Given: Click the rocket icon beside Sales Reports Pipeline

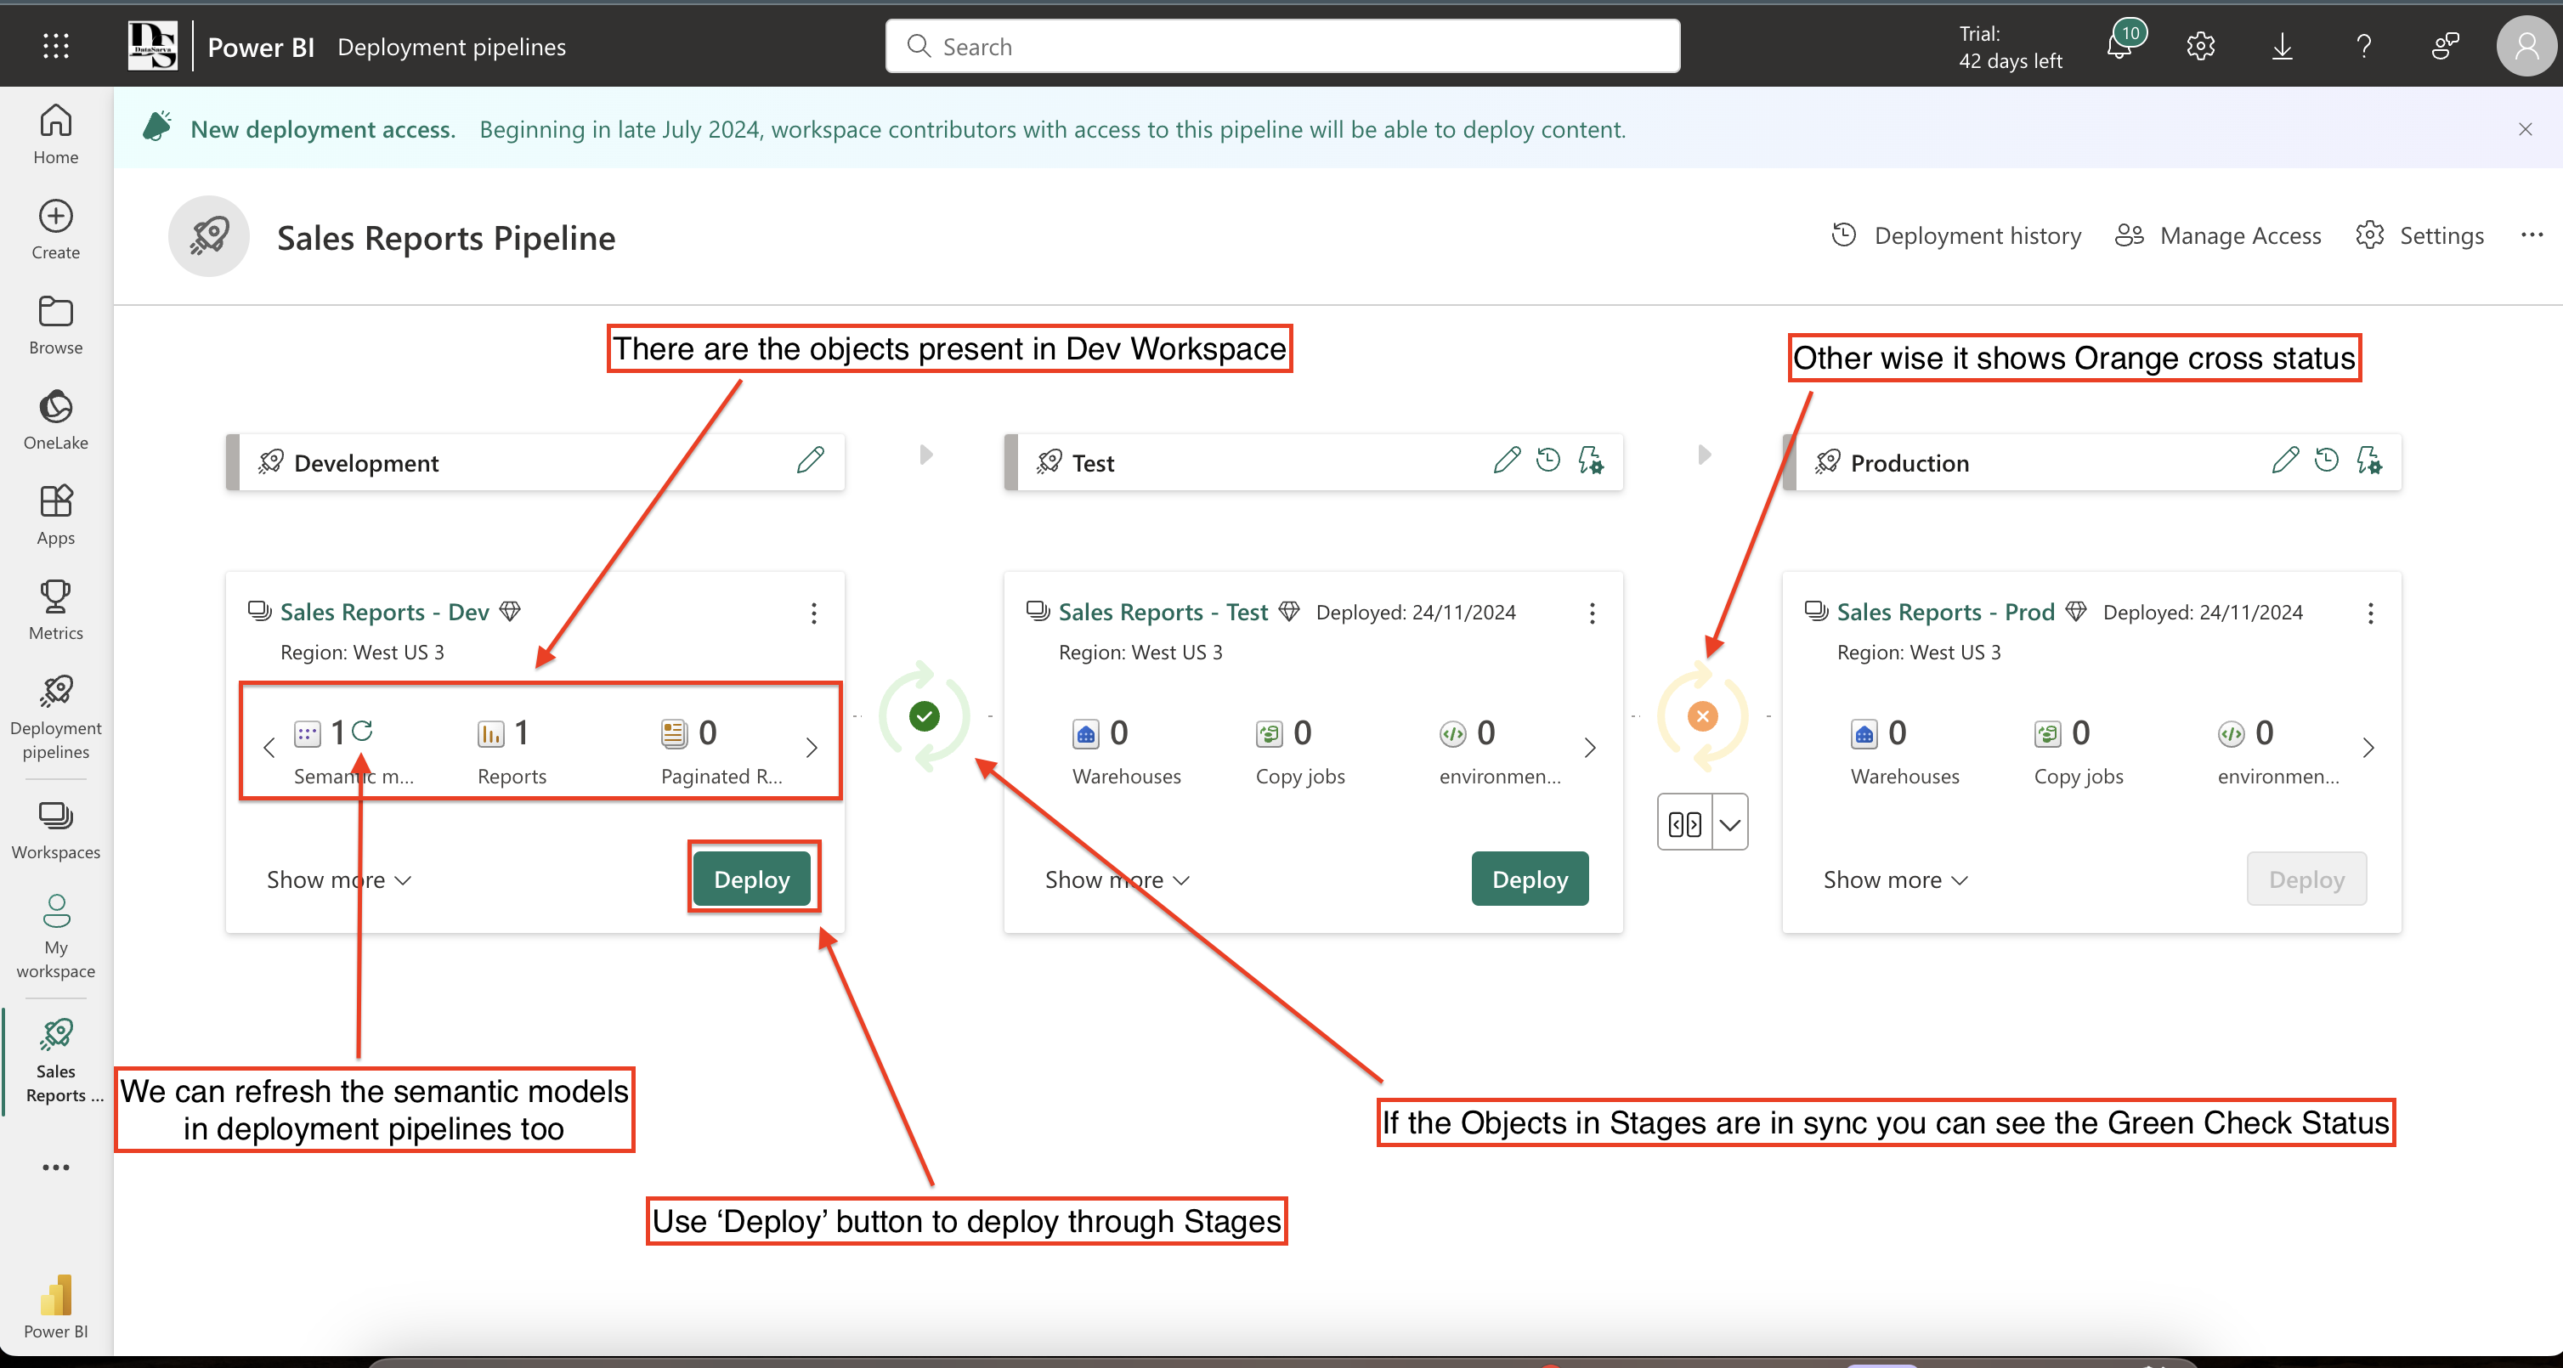Looking at the screenshot, I should click(209, 236).
